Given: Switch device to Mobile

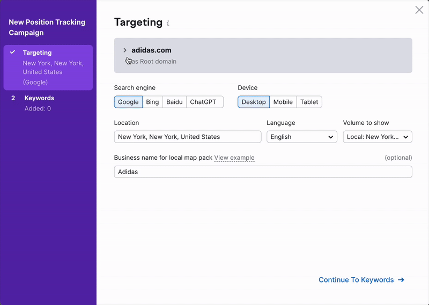Looking at the screenshot, I should pos(283,102).
